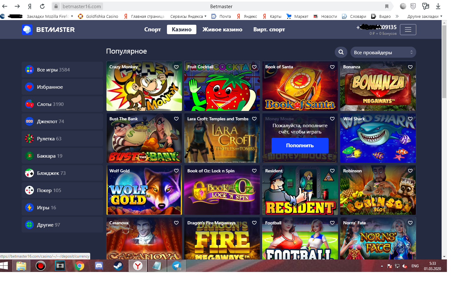Toggle favorite heart on Robinson

[x=410, y=171]
